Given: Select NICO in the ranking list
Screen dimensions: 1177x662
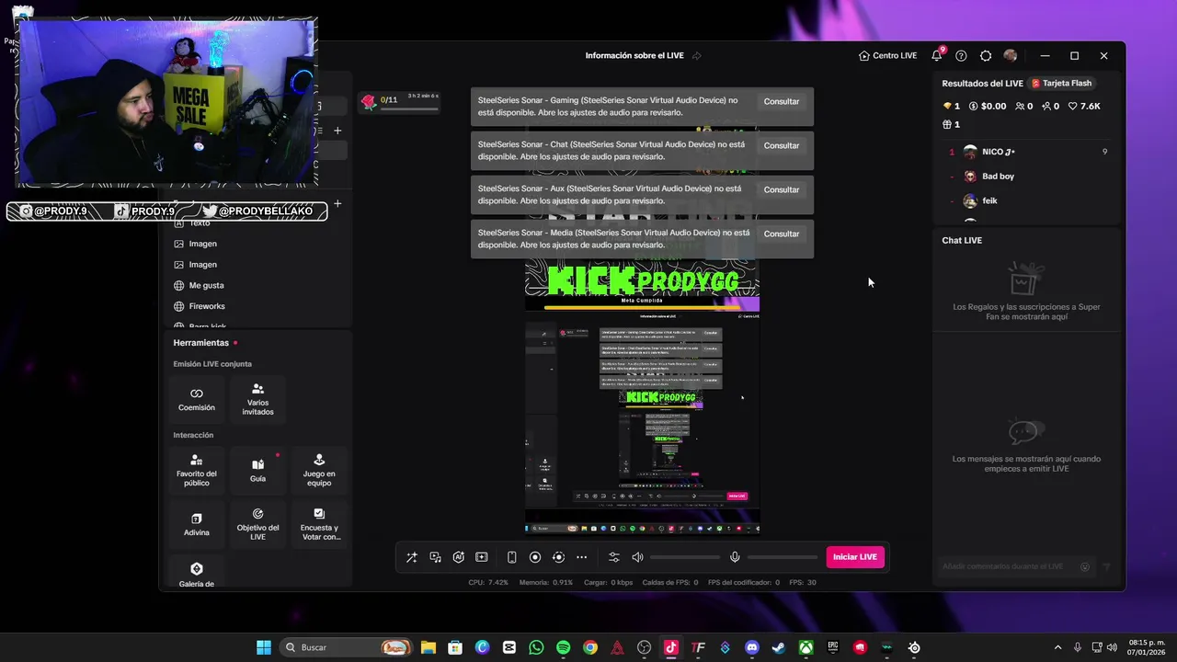Looking at the screenshot, I should (x=1028, y=152).
